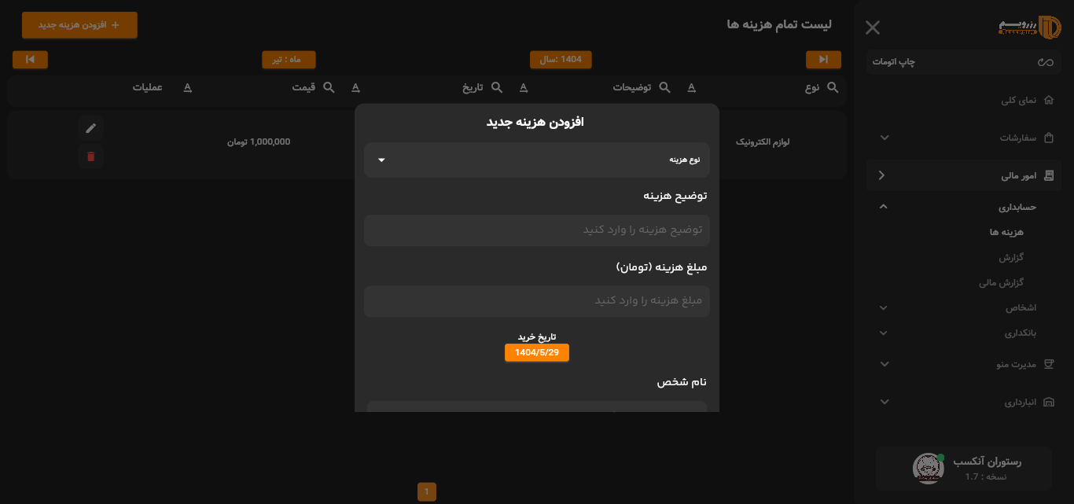
Task: Open the رستوران آنکسب profile card
Action: [964, 468]
